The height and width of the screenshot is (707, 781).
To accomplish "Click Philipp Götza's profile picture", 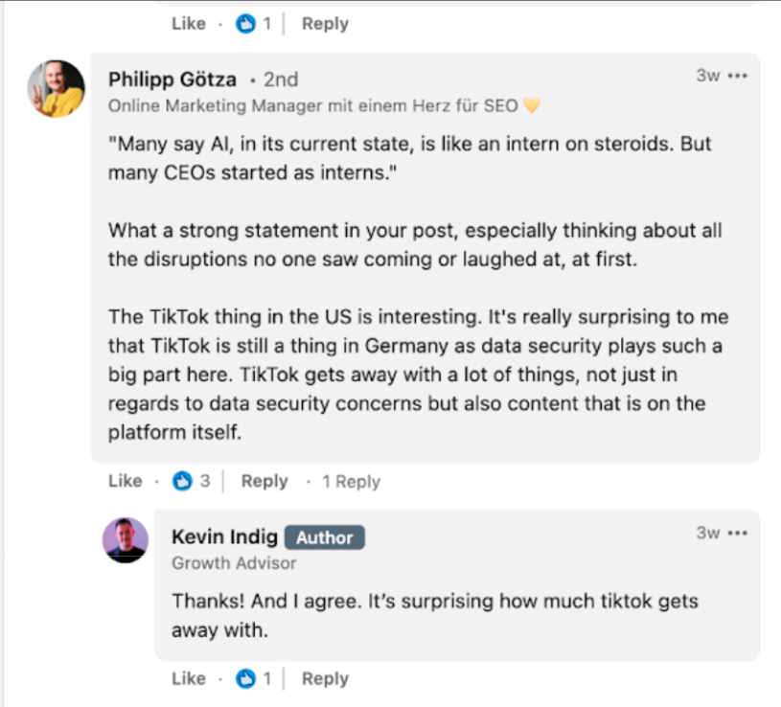I will [56, 88].
